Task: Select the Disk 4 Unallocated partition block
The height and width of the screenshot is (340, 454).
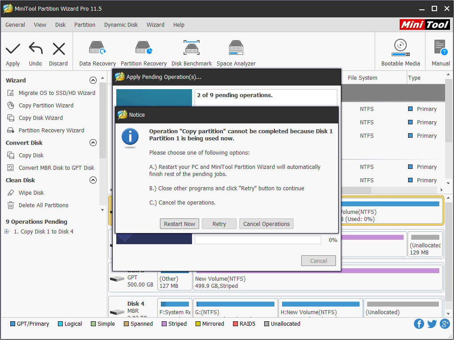Action: 403,308
